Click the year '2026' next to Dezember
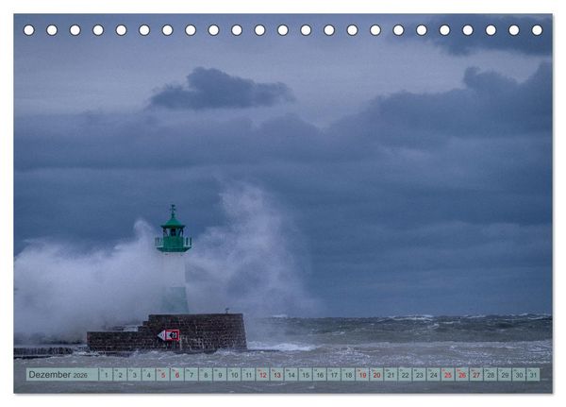 pos(80,376)
